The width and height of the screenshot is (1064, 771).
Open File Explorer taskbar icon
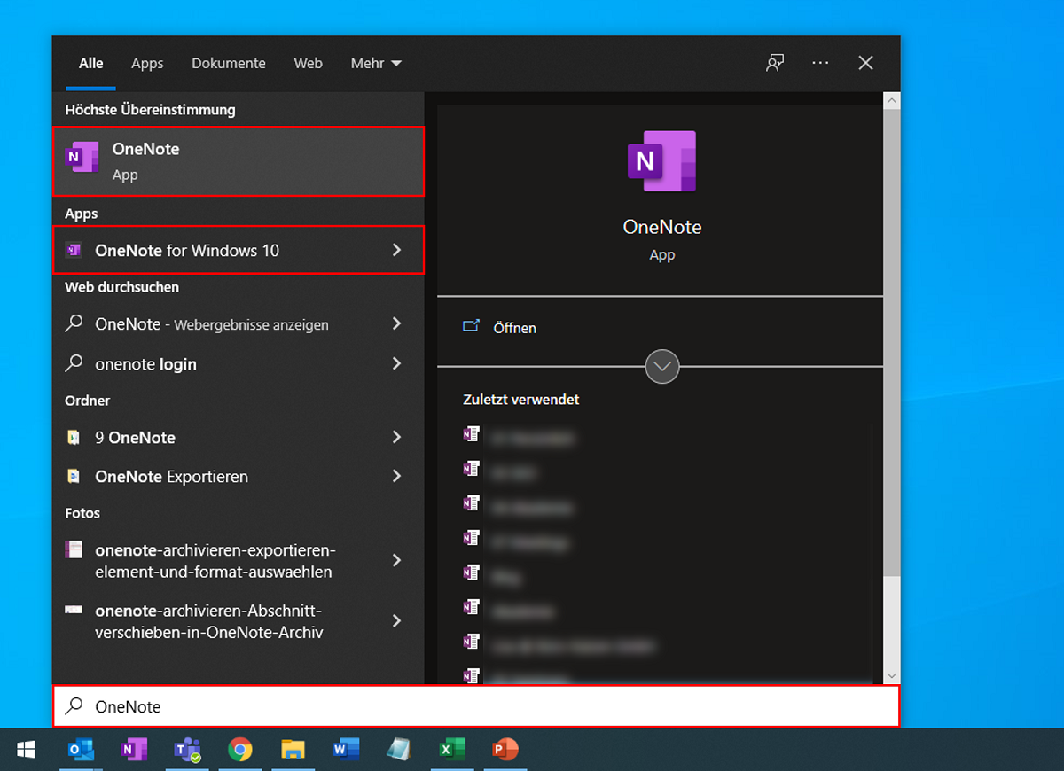pos(293,750)
